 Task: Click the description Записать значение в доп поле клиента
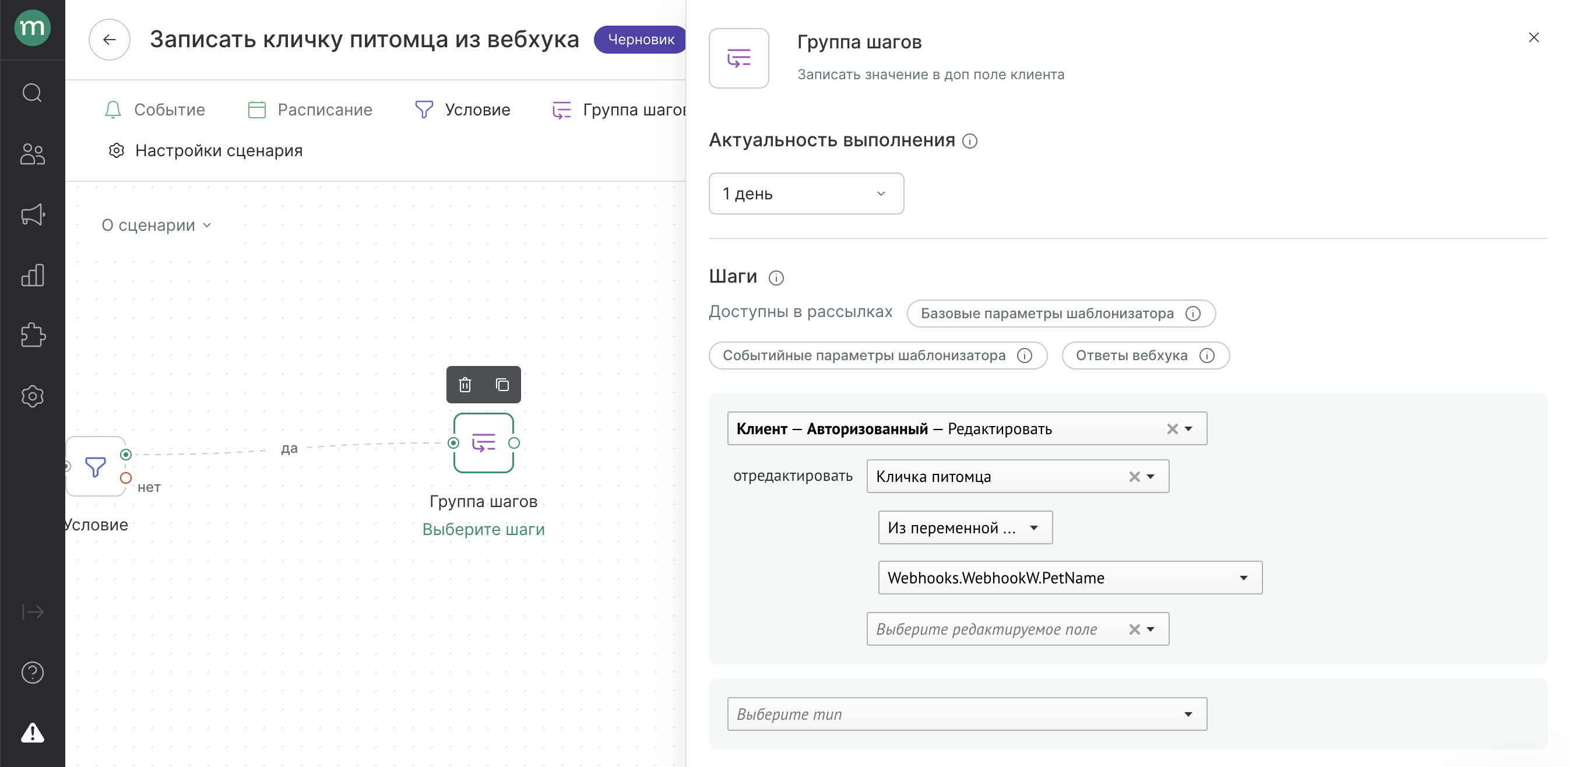(x=931, y=75)
